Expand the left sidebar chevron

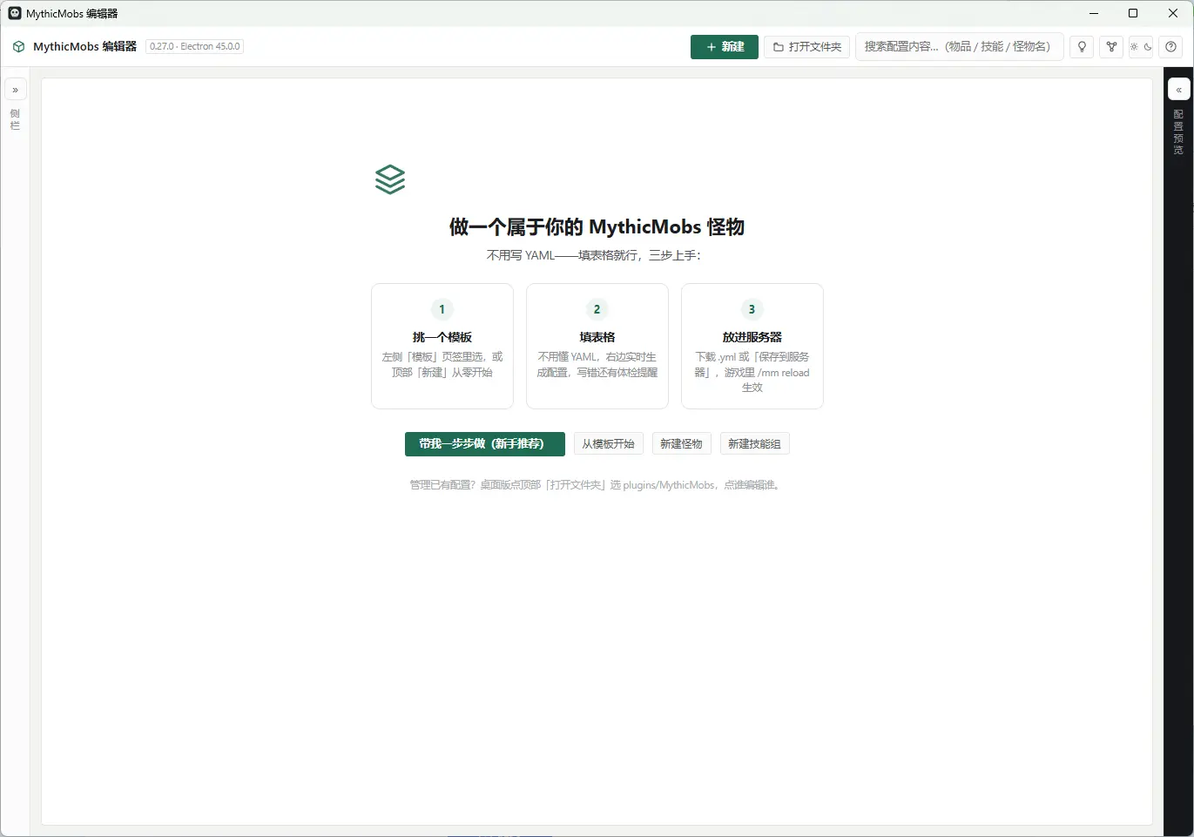tap(15, 90)
